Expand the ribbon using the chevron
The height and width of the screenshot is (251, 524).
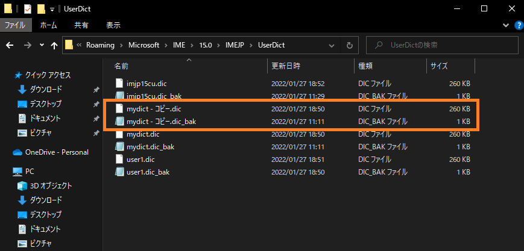click(506, 25)
